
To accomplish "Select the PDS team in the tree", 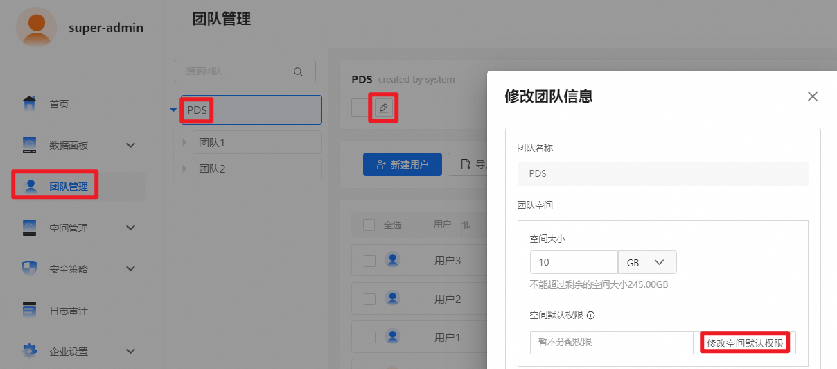I will pos(251,110).
